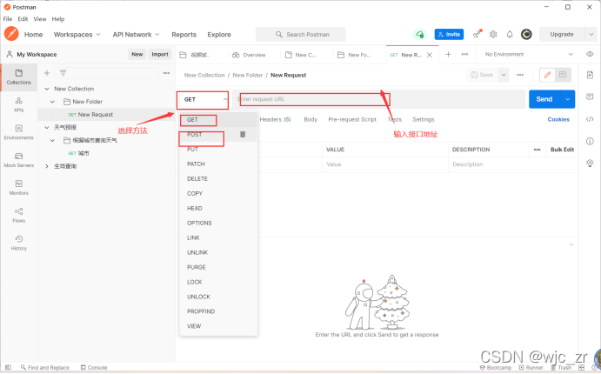Select DELETE from the method list
Screen dimensions: 601x374
coord(197,179)
